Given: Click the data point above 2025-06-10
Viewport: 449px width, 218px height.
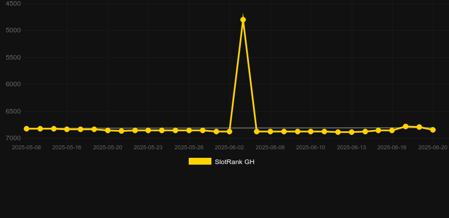Looking at the screenshot, I should pyautogui.click(x=311, y=132).
